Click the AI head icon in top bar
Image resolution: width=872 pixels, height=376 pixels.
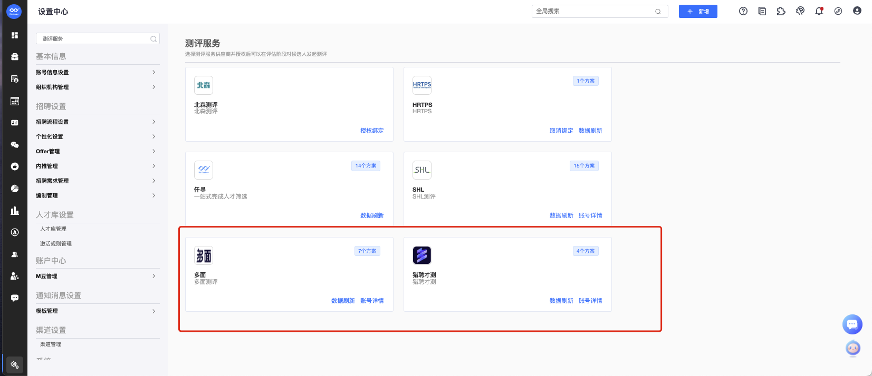pos(800,11)
